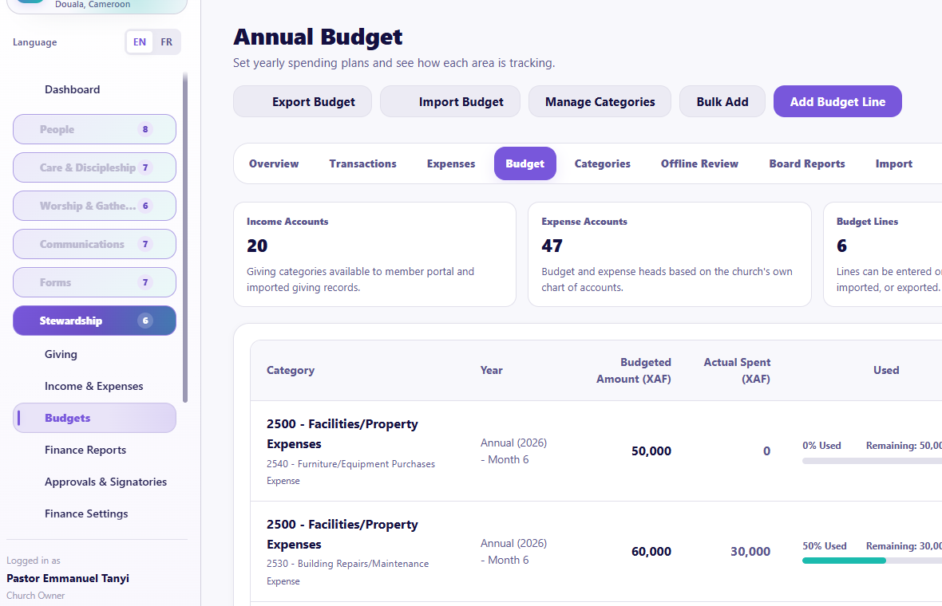Click the 50% Used progress bar

(x=872, y=561)
